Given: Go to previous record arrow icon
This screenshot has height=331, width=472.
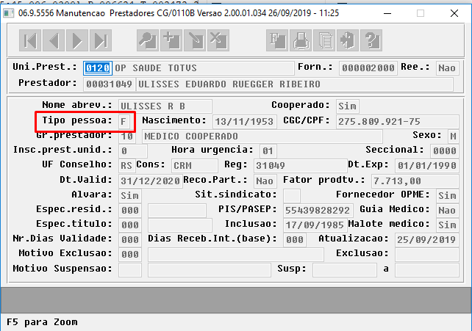Looking at the screenshot, I should tap(54, 40).
